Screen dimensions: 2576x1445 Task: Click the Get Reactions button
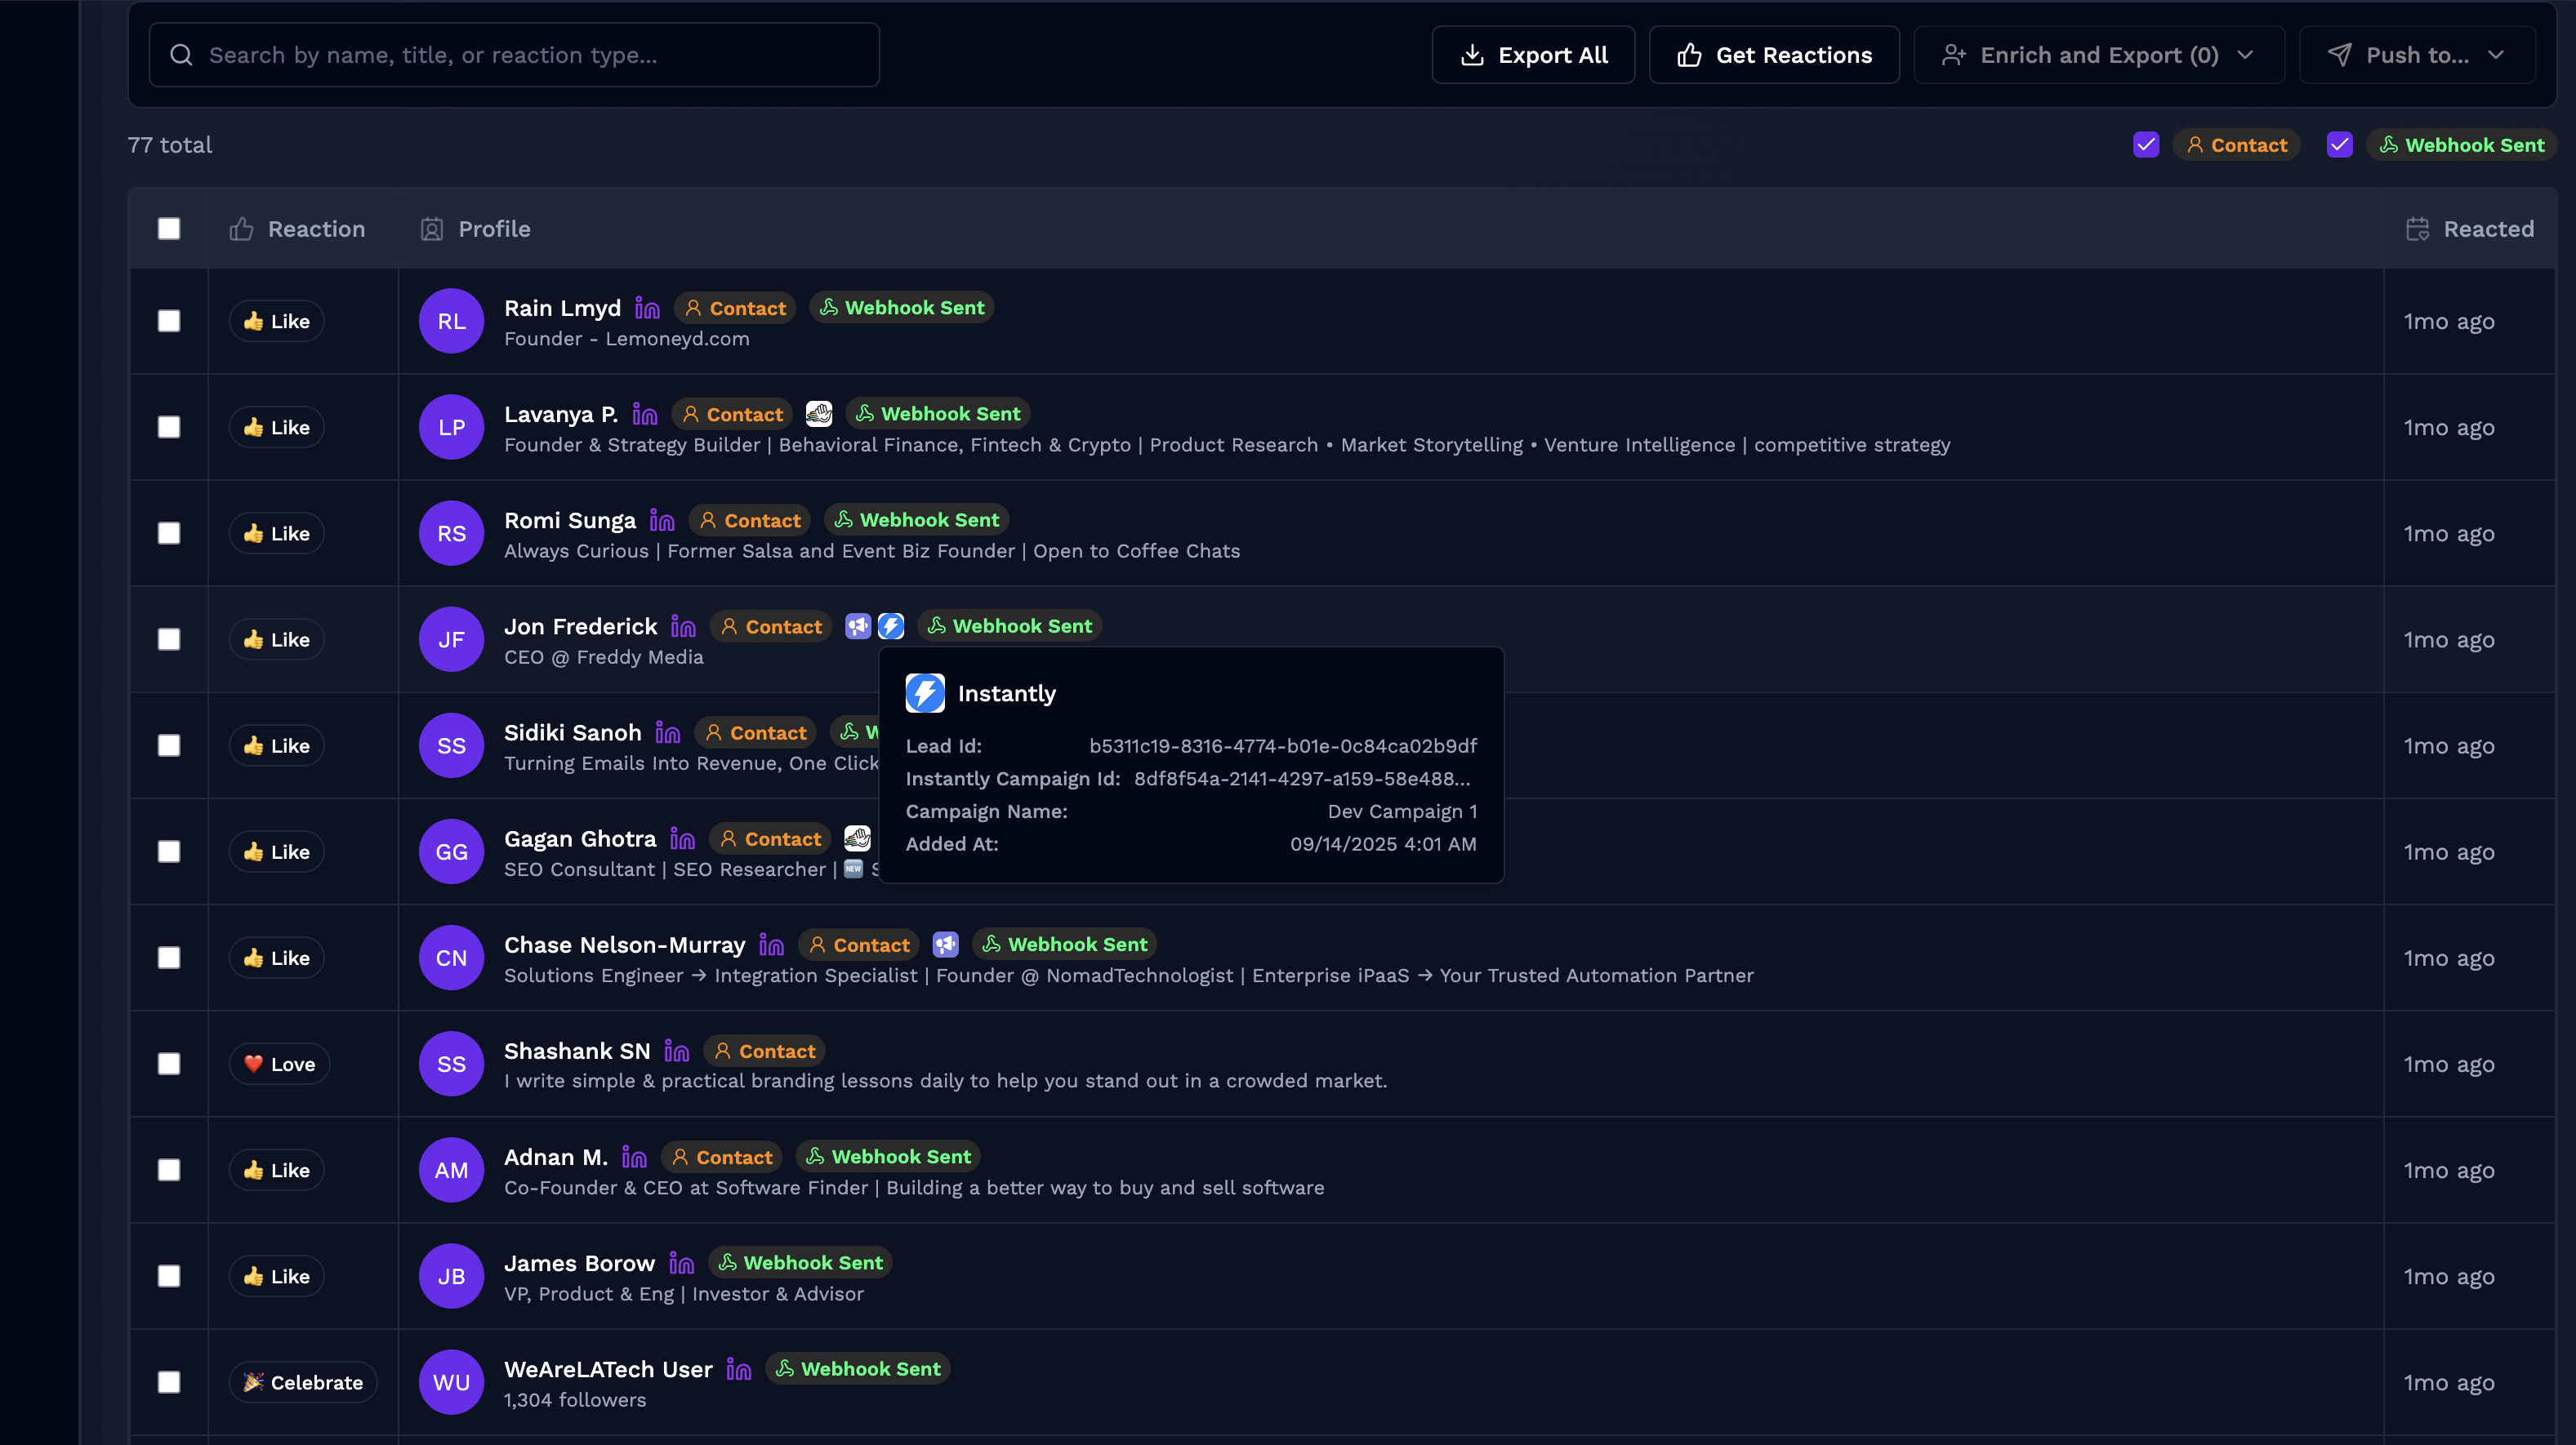(1774, 54)
